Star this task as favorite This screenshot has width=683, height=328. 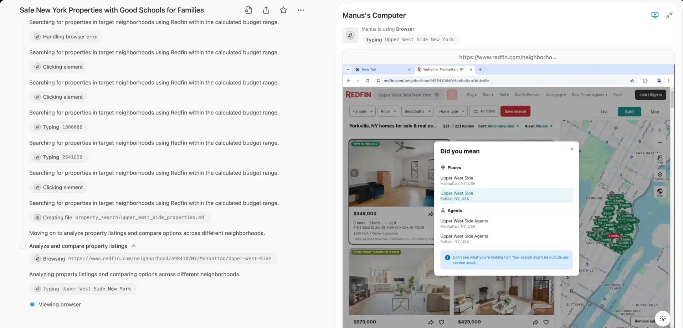(283, 10)
